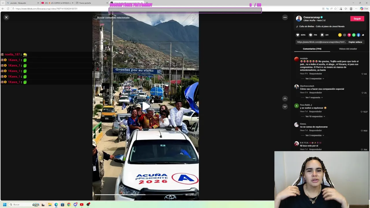Go to previous video with up arrow

(x=285, y=99)
